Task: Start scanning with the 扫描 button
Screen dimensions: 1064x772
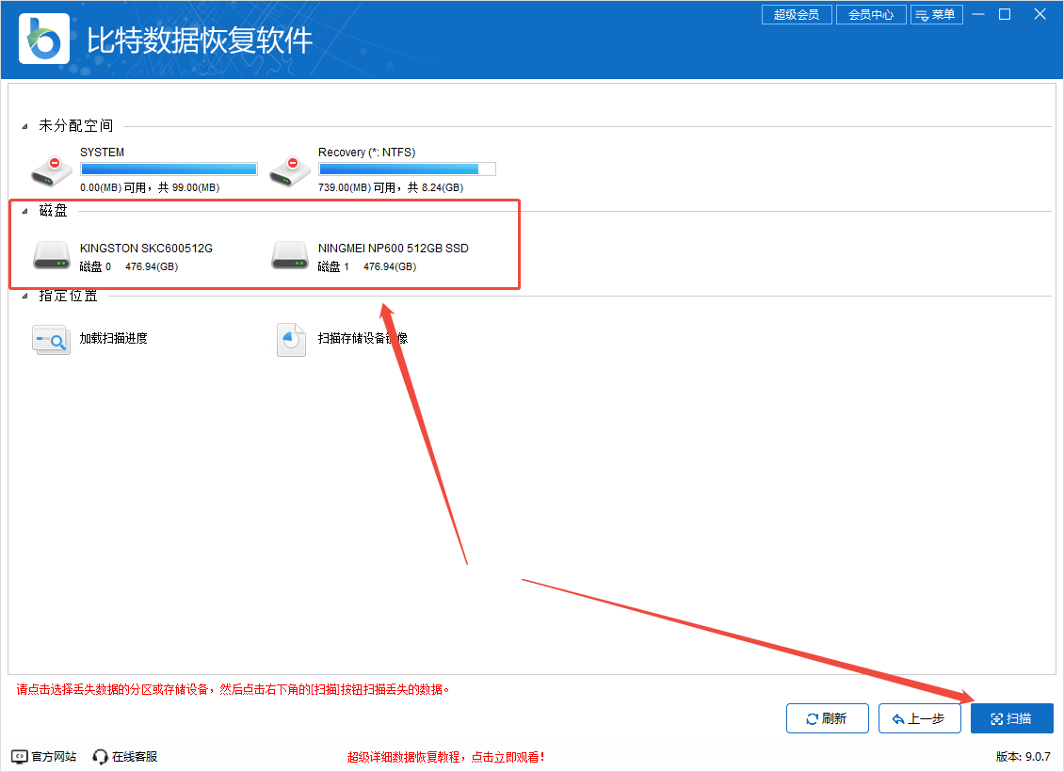Action: 1012,718
